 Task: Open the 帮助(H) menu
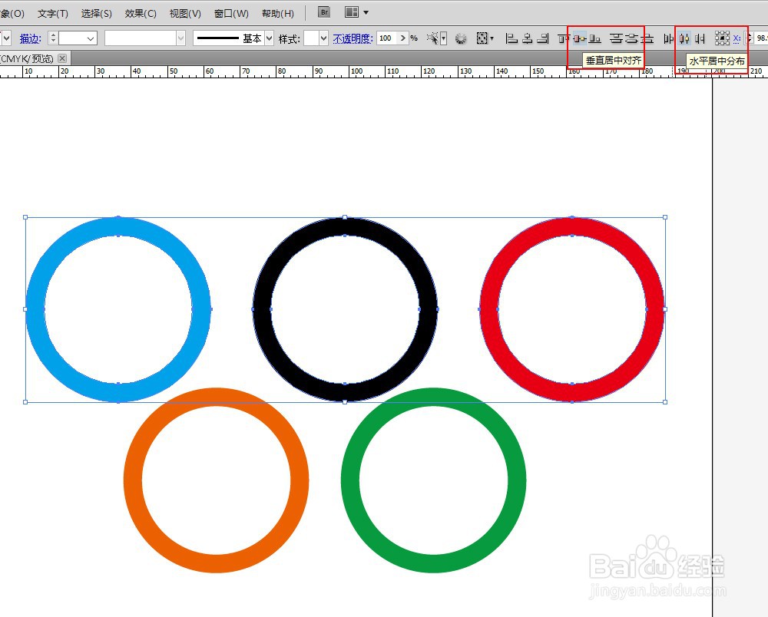[278, 13]
